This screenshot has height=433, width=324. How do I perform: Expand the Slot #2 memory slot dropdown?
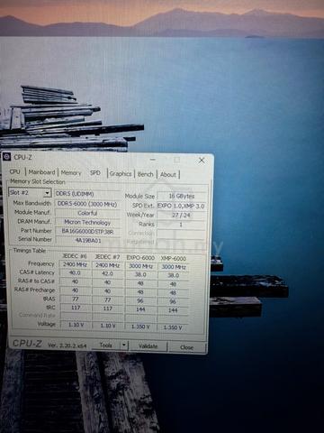tap(47, 193)
